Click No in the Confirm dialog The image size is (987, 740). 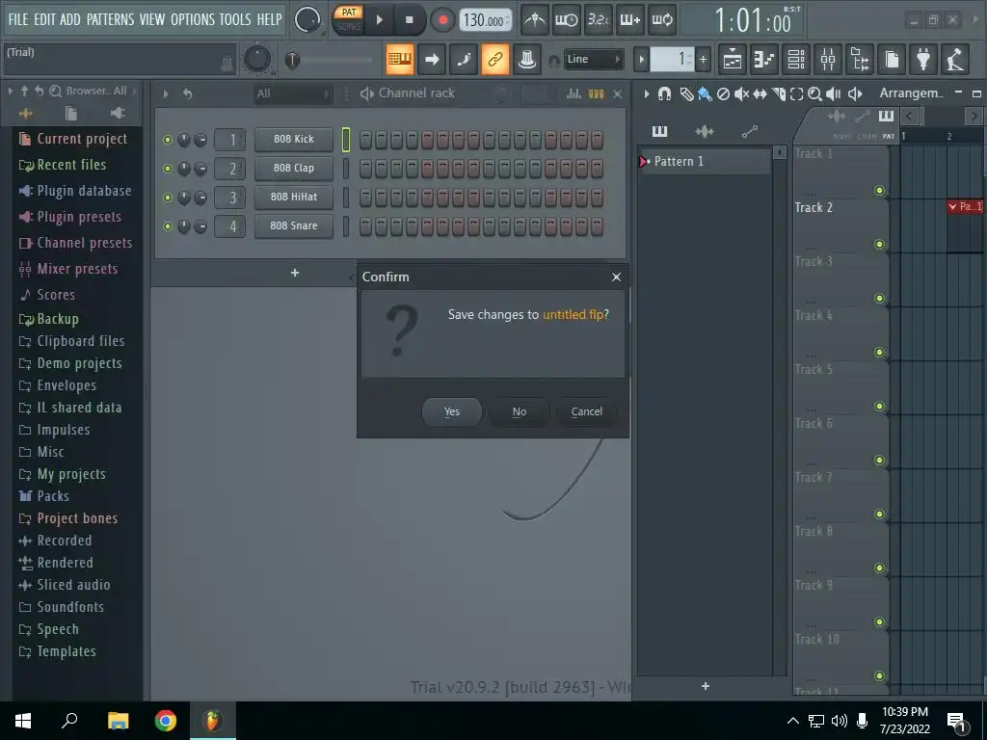[520, 411]
